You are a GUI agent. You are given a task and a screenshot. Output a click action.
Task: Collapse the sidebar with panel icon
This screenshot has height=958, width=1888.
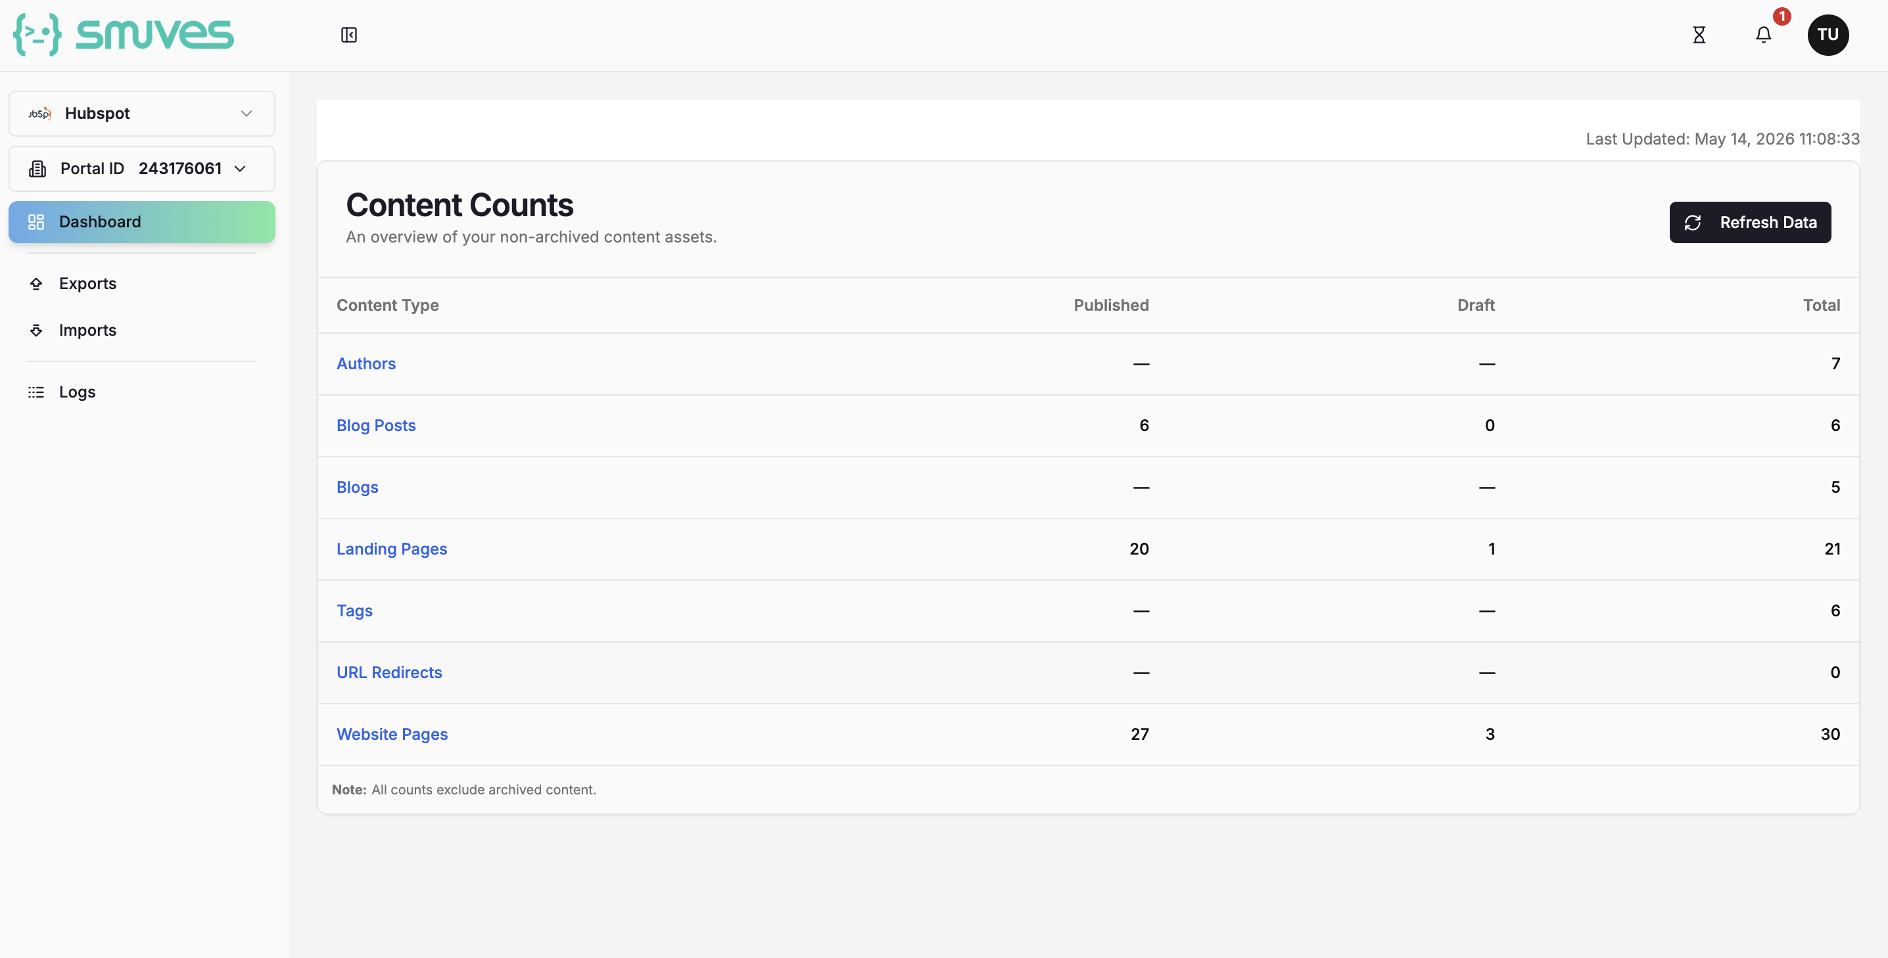tap(349, 35)
